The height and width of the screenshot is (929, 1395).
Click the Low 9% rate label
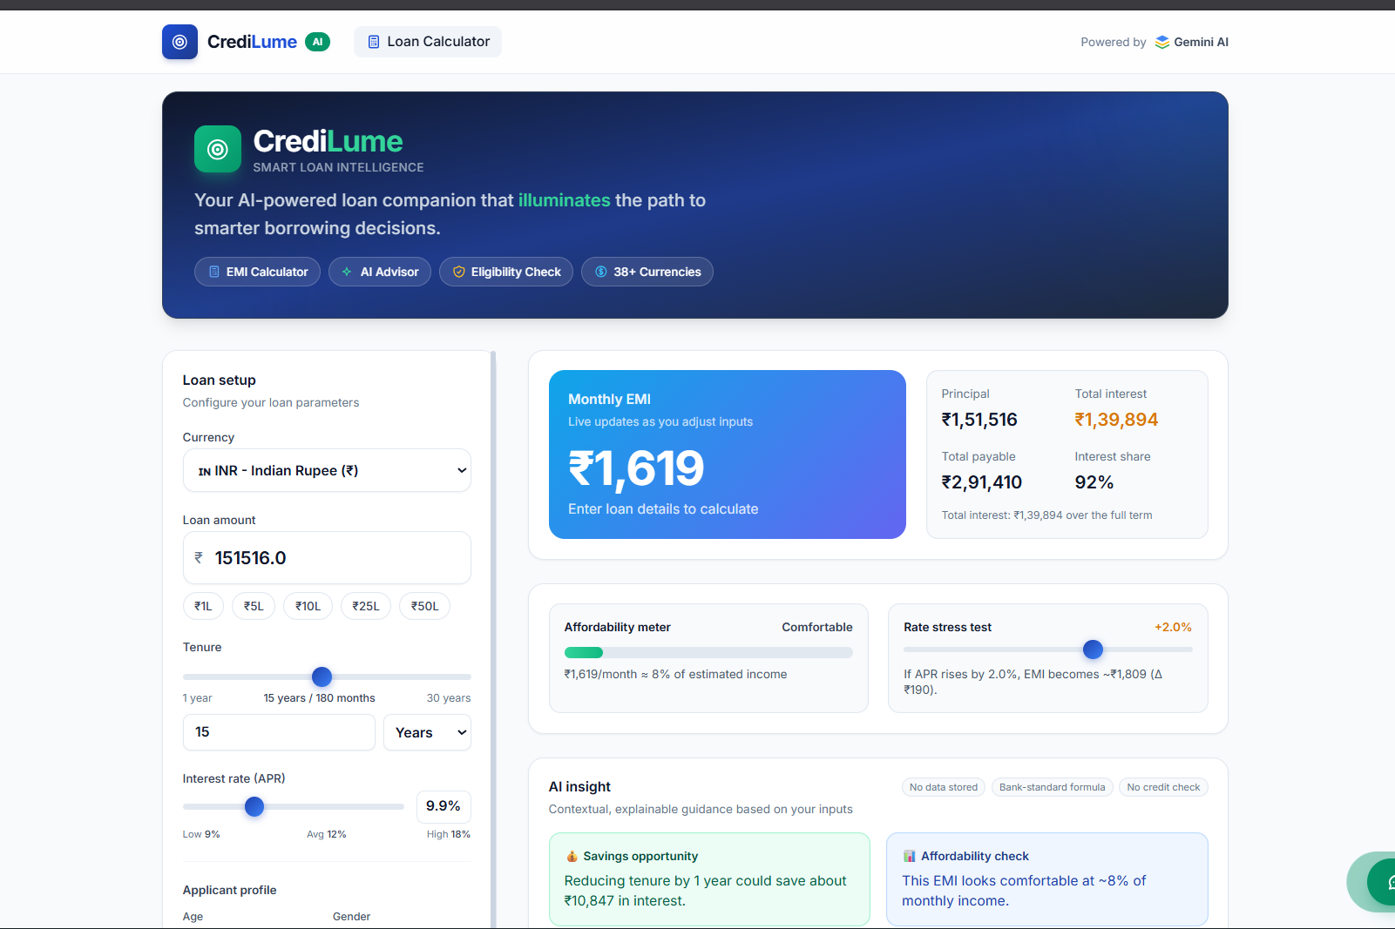tap(201, 834)
